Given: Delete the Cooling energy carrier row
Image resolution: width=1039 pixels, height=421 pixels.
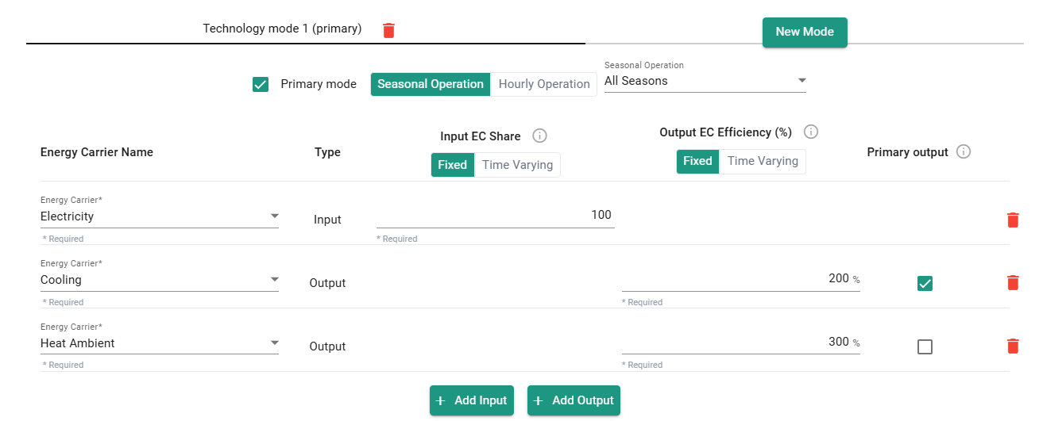Looking at the screenshot, I should [x=1013, y=283].
